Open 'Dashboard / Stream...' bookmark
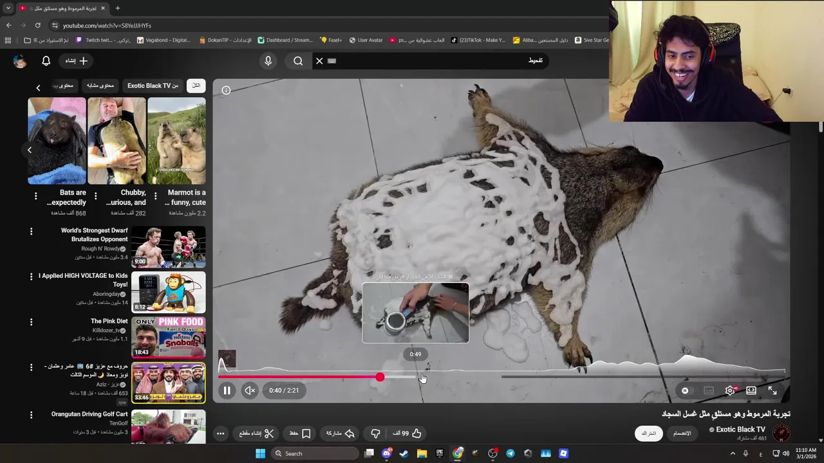Viewport: 824px width, 463px height. pyautogui.click(x=285, y=40)
